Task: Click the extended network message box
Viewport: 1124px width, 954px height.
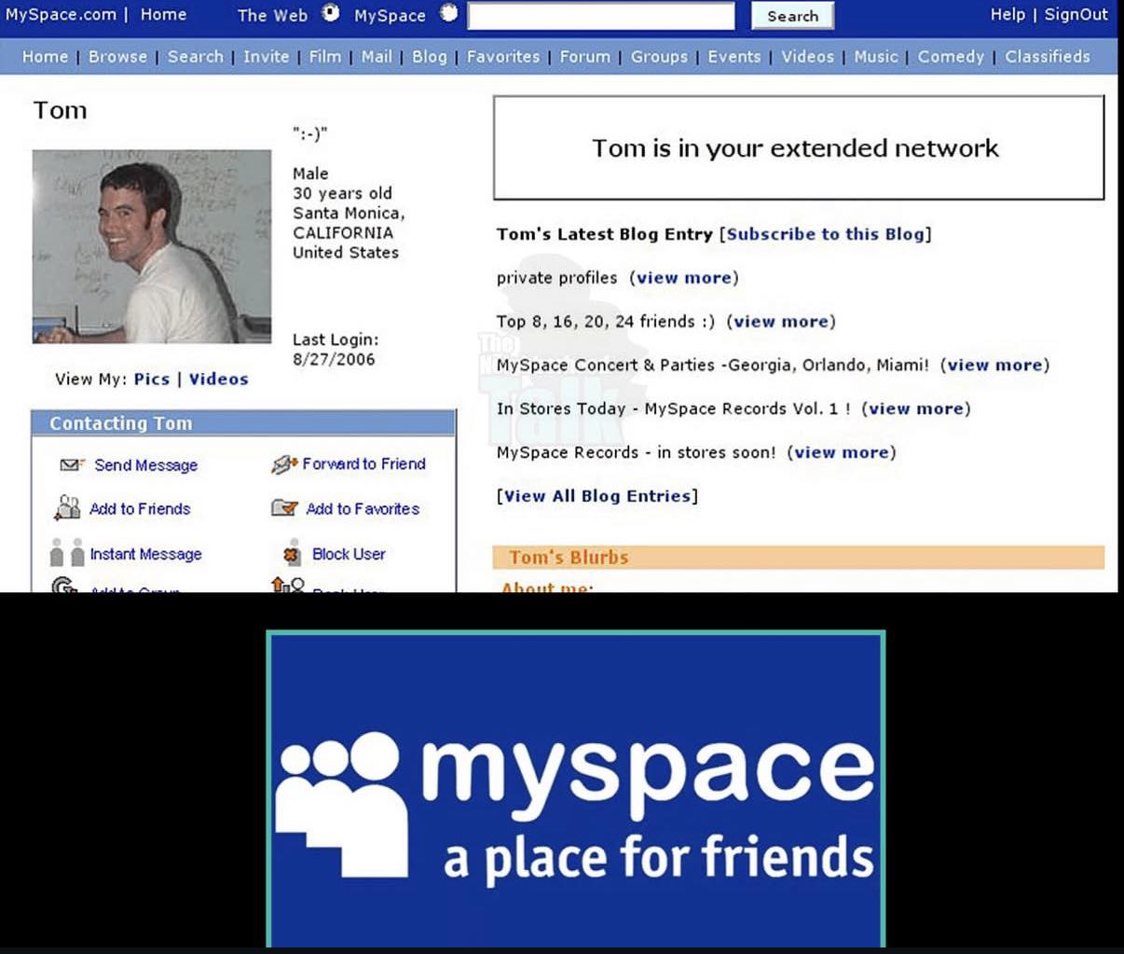Action: coord(799,147)
